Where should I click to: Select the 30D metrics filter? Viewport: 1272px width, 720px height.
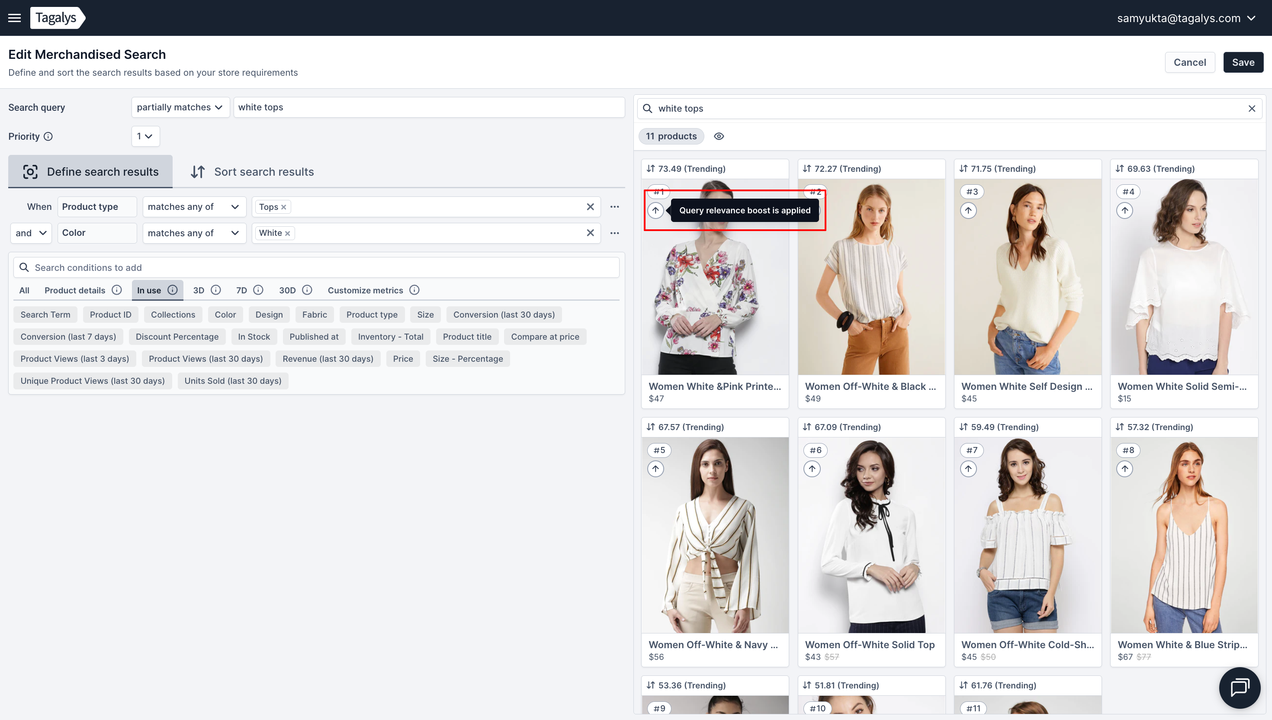click(x=287, y=290)
